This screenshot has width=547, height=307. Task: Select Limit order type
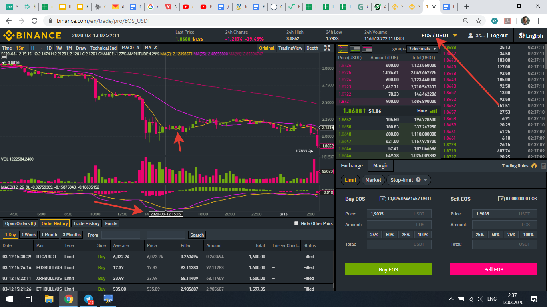[x=350, y=180]
